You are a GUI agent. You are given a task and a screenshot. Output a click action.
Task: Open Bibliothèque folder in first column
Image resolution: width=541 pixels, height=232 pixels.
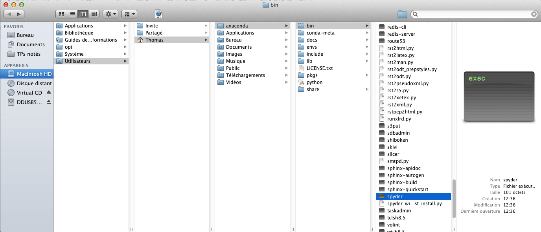point(91,33)
